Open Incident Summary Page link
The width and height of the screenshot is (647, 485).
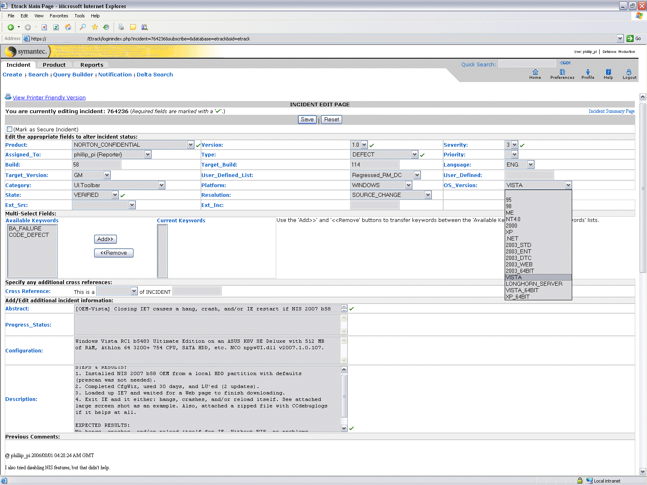[x=611, y=111]
